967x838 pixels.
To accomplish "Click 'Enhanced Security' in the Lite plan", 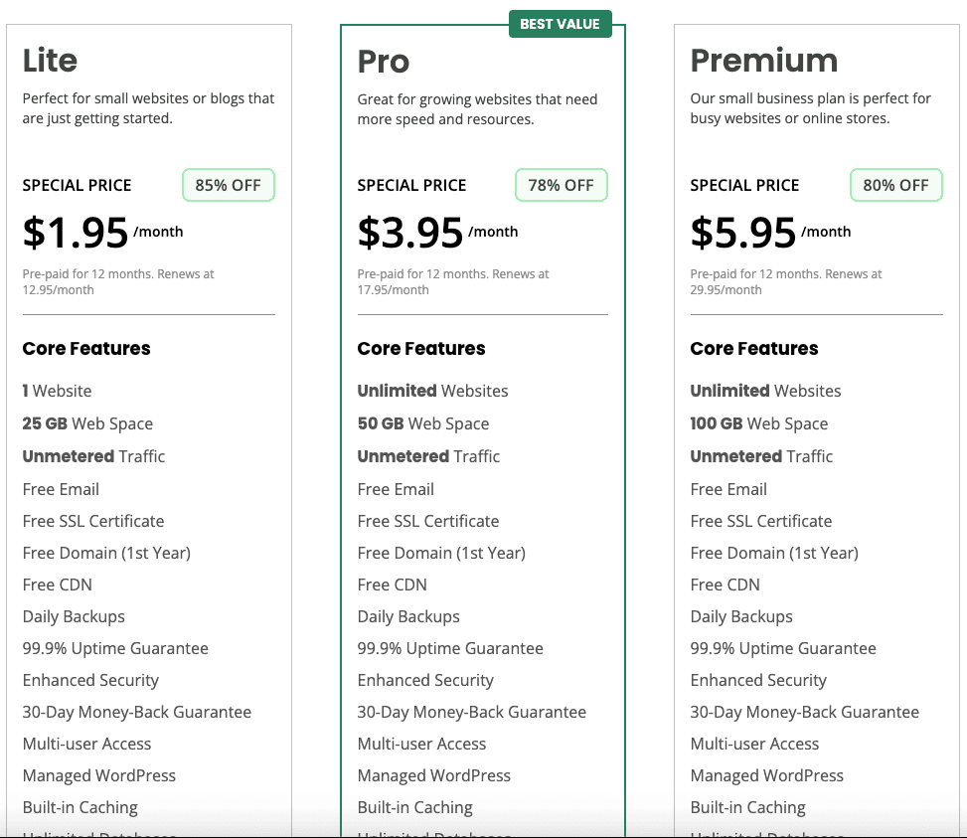I will [x=90, y=680].
